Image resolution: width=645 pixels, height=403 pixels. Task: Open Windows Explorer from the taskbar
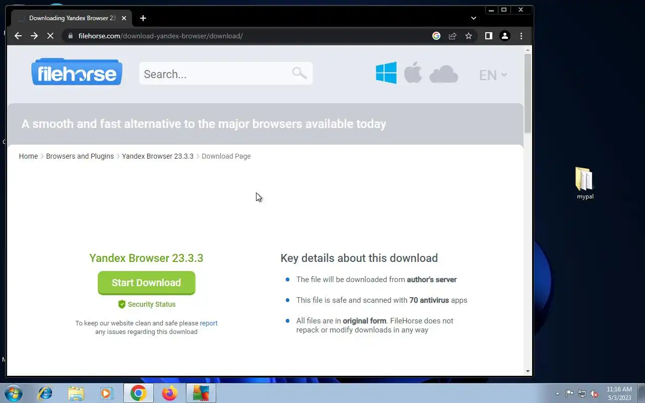coord(76,393)
